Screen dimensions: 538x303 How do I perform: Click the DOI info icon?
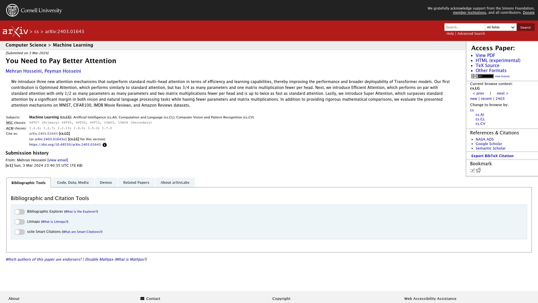click(105, 145)
